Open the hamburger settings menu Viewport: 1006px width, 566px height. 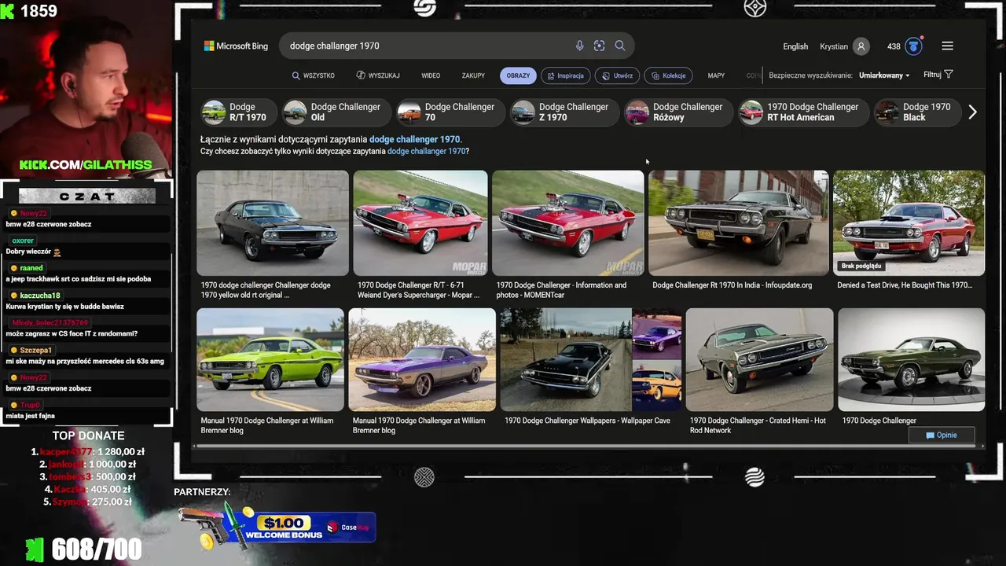(x=948, y=46)
